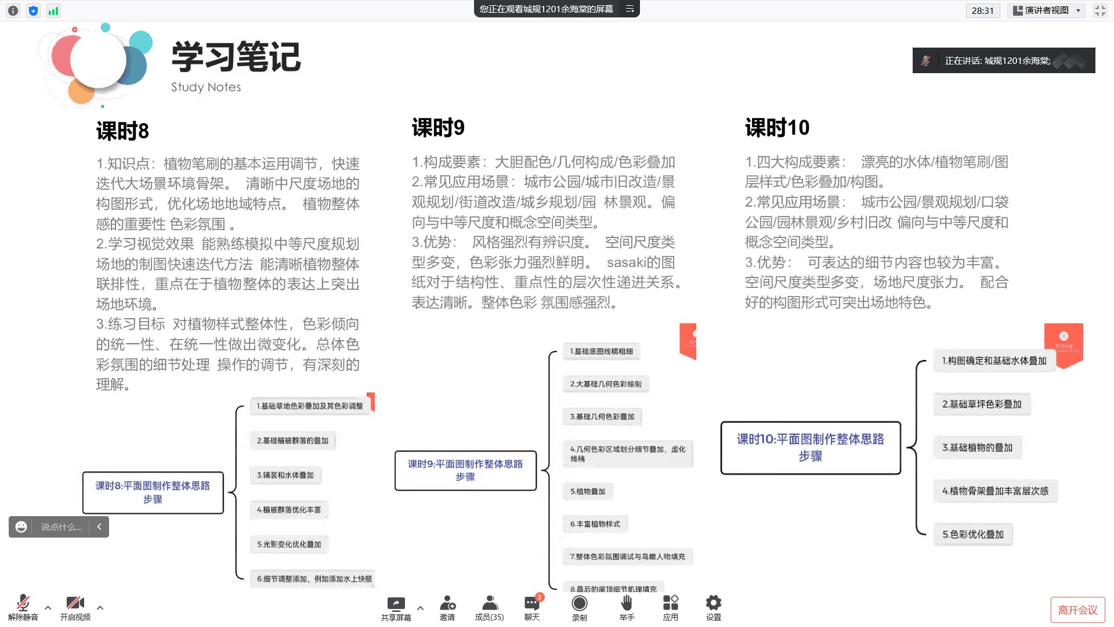Expand video options arrow beside camera
Image resolution: width=1114 pixels, height=627 pixels.
pos(100,608)
